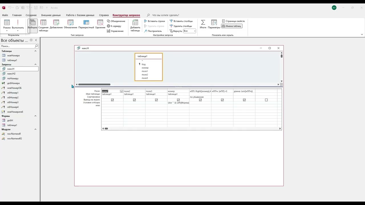Choose Перекрестный crosstab query type
This screenshot has height=205, width=365.
[x=86, y=24]
